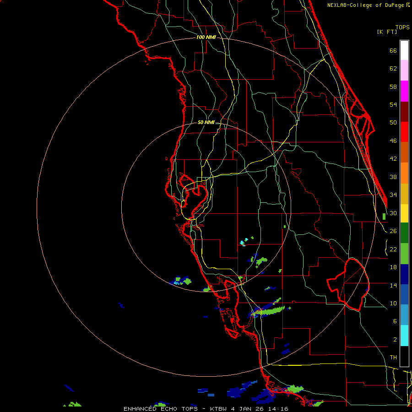This screenshot has height=412, width=412.
Task: Click the navy blue legend band
Action: point(404,274)
